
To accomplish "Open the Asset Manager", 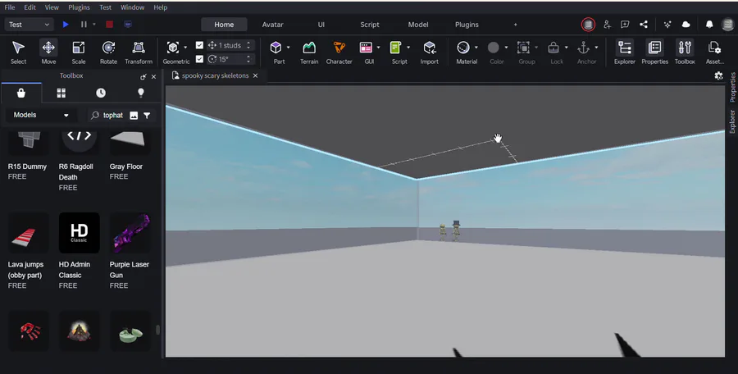I will pyautogui.click(x=714, y=52).
